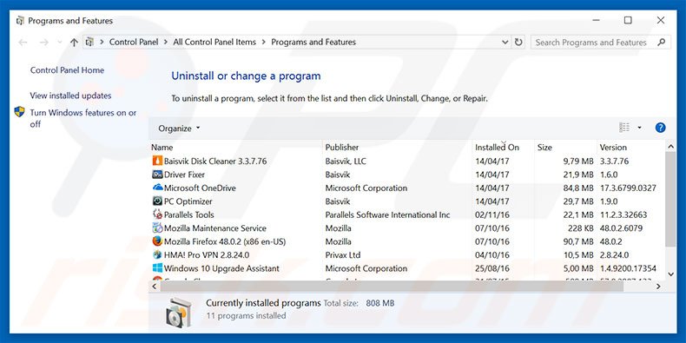Go forward with the right arrow

43,43
